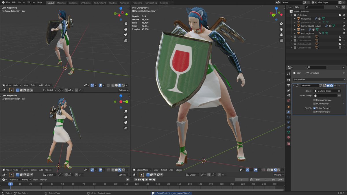
Task: Open the Scene properties tab icon
Action: [289, 95]
